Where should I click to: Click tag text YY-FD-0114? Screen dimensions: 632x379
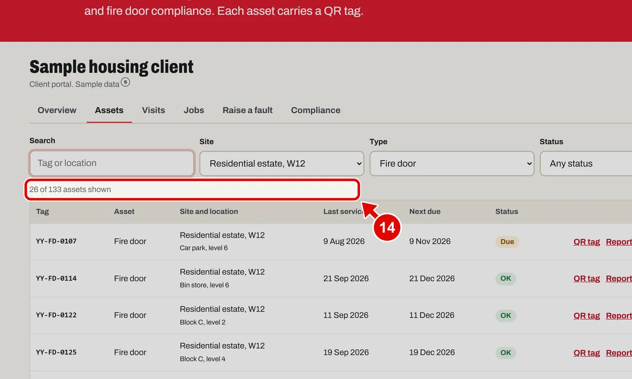(56, 278)
